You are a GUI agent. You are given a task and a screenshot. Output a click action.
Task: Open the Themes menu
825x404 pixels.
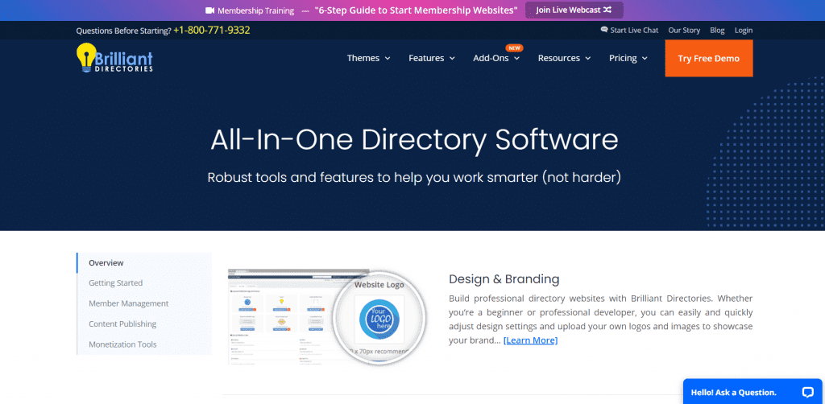(x=369, y=58)
